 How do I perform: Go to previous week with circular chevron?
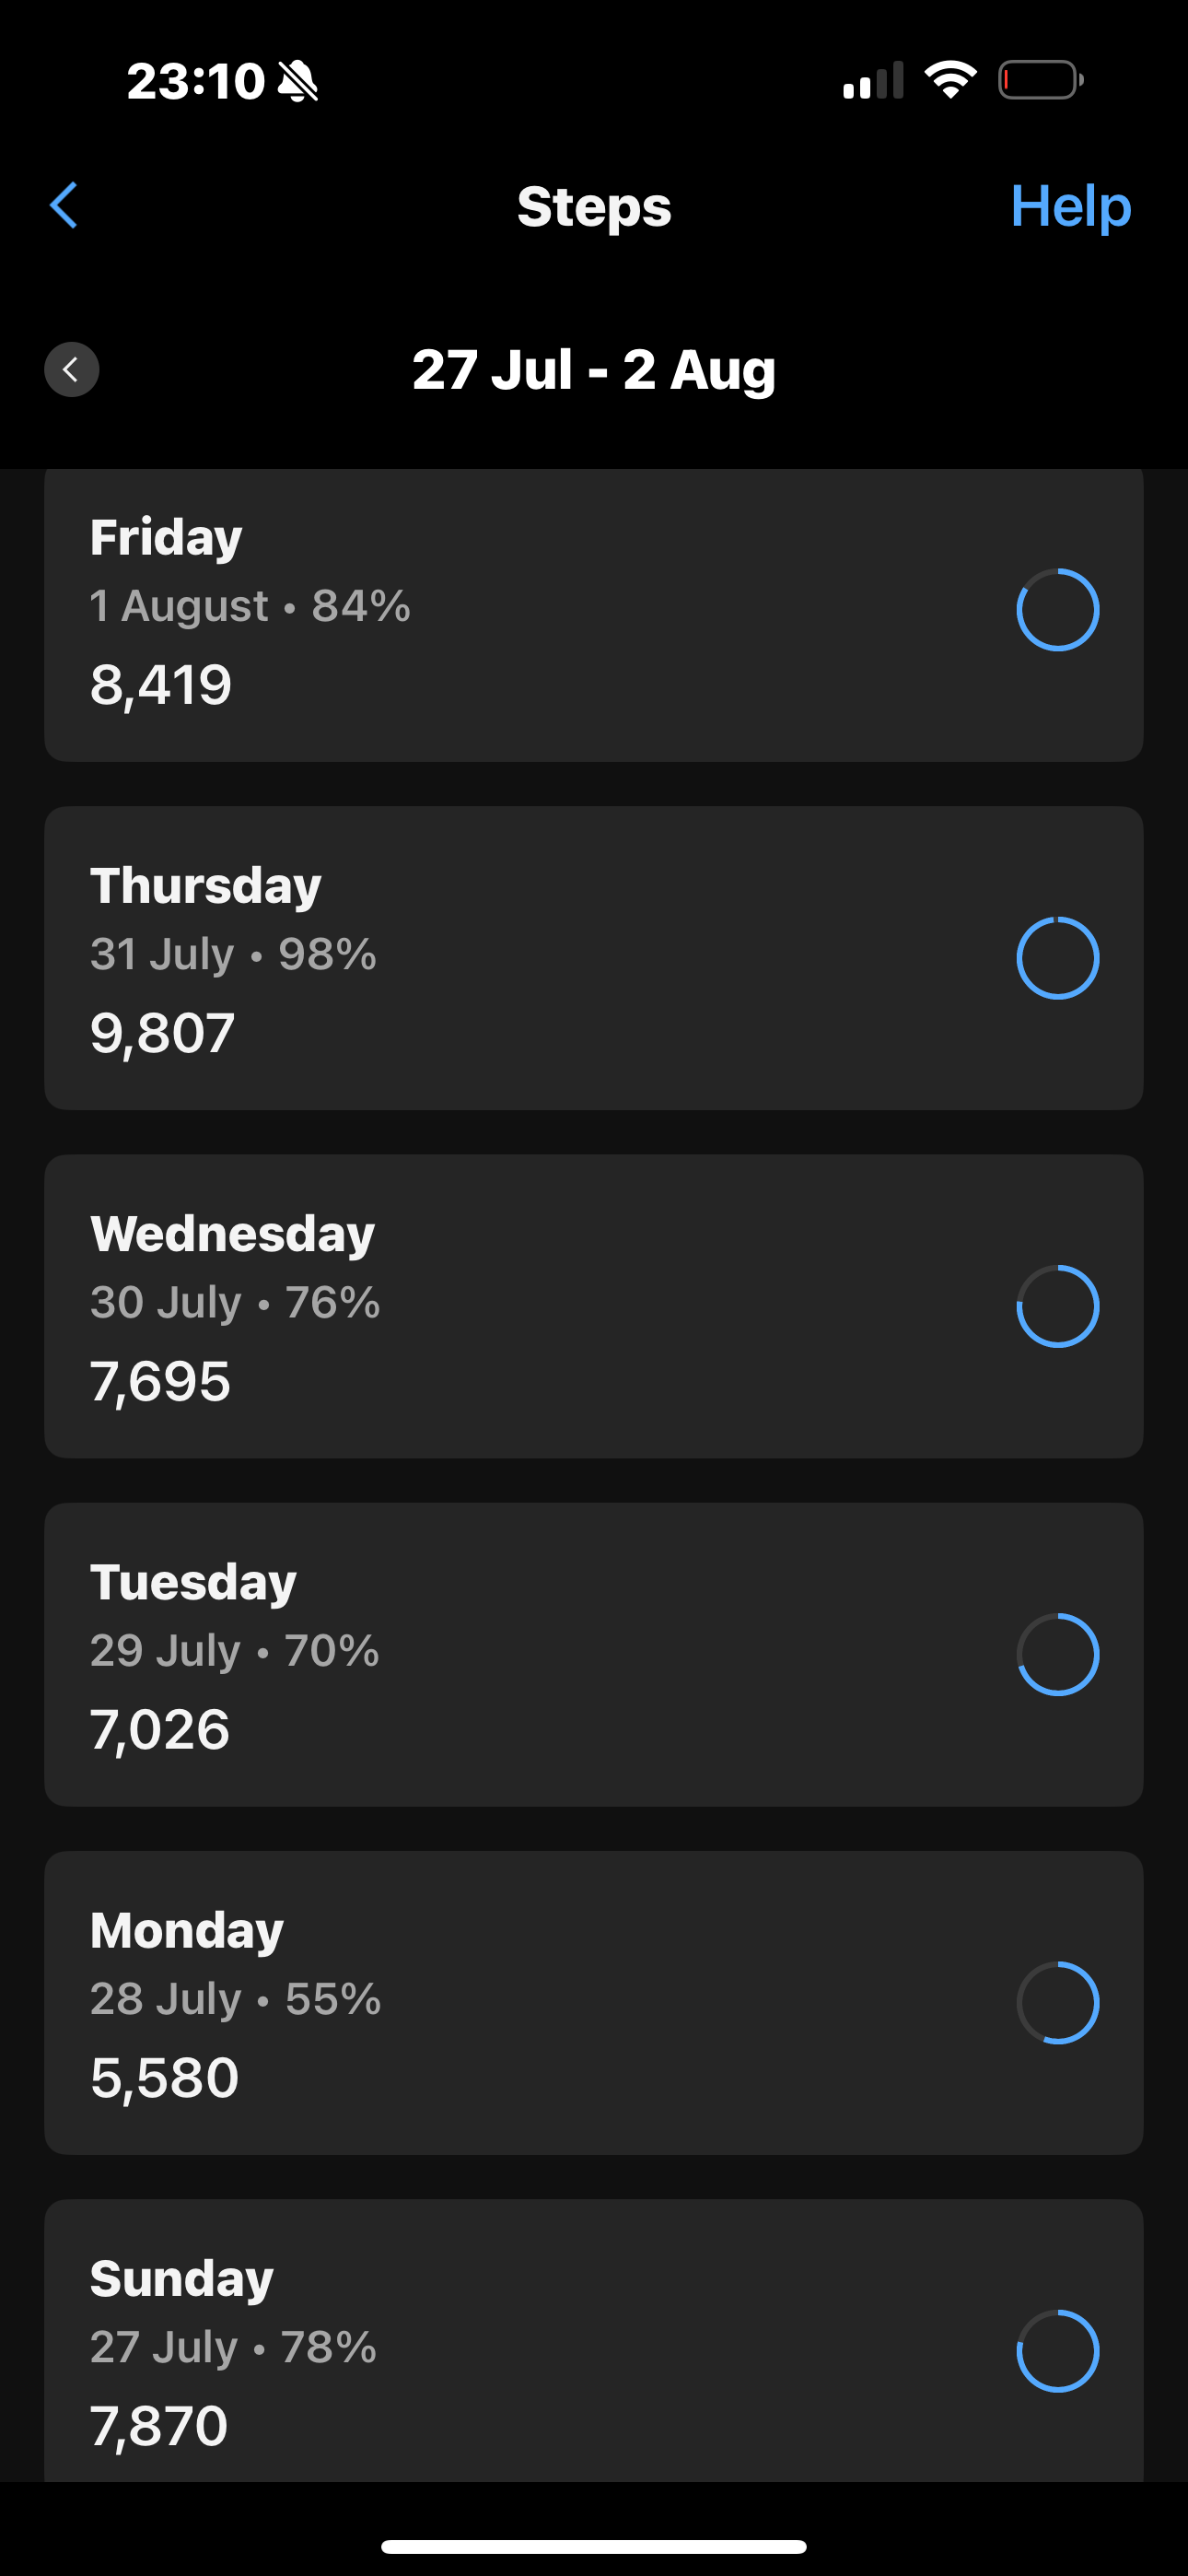coord(72,370)
